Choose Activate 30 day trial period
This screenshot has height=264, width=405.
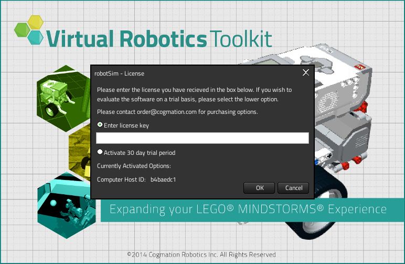click(100, 152)
